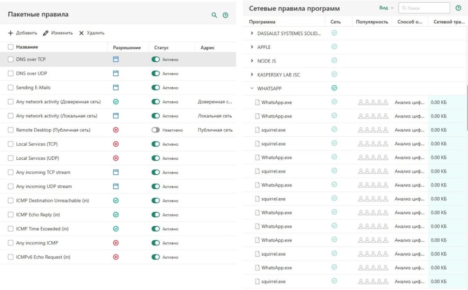Sort rules by Разрешение column header
Image resolution: width=468 pixels, height=290 pixels.
click(127, 47)
